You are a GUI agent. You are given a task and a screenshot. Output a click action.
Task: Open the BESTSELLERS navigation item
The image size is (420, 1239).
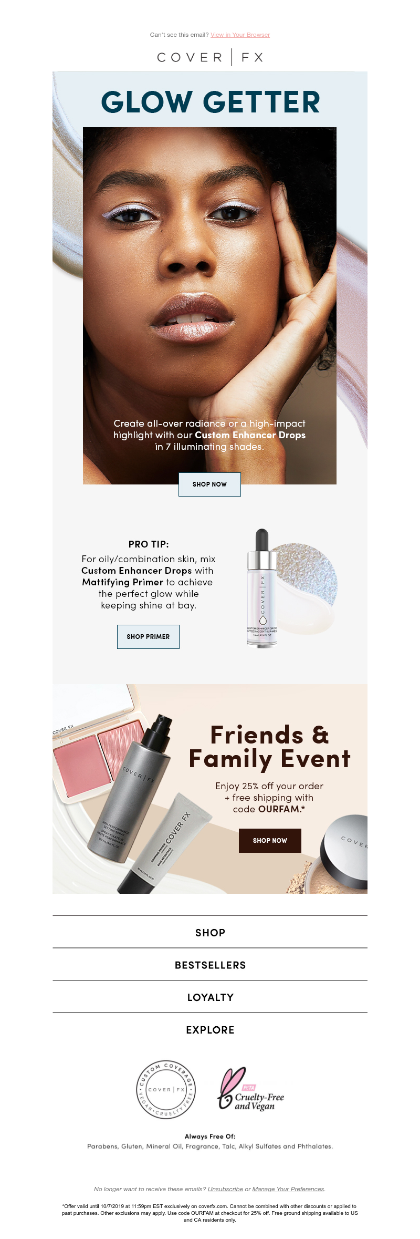(x=210, y=965)
